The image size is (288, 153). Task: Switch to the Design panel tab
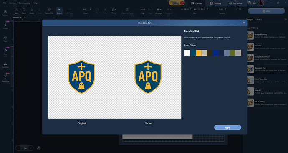tap(249, 20)
